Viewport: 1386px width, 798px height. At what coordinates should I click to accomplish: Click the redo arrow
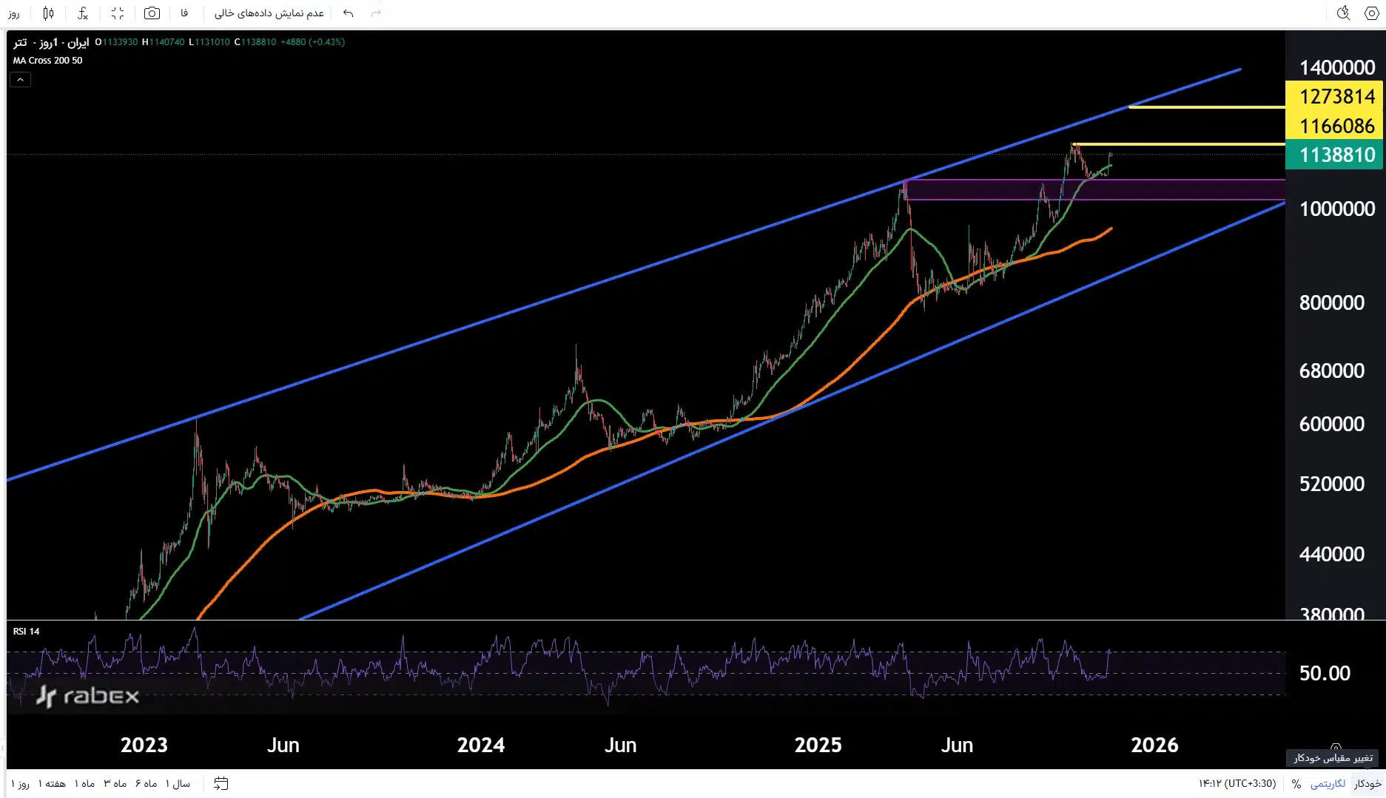[376, 13]
